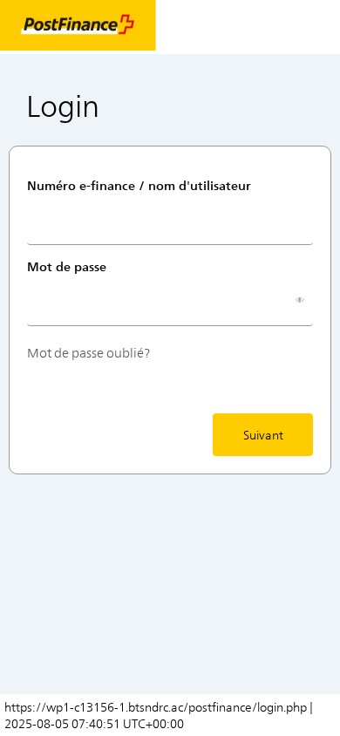Show password using the eye icon

tap(300, 300)
